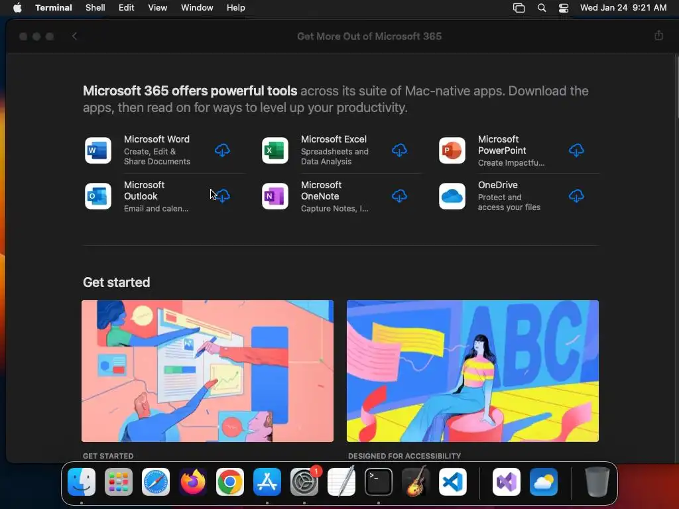679x509 pixels.
Task: Open the Microsoft PowerPoint listing title
Action: (x=502, y=144)
